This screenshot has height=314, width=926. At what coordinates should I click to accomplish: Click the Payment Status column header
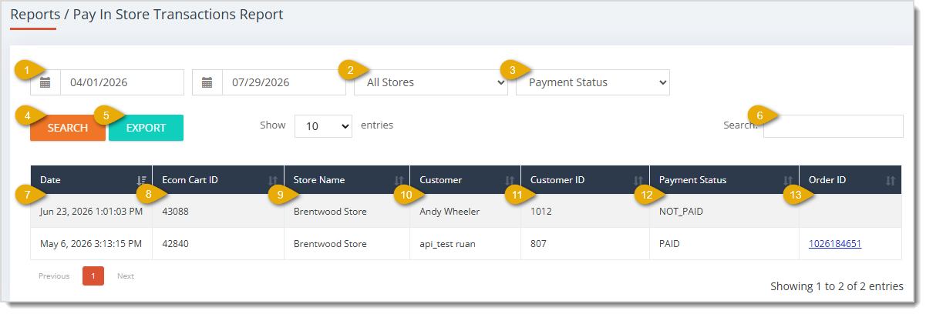(724, 180)
